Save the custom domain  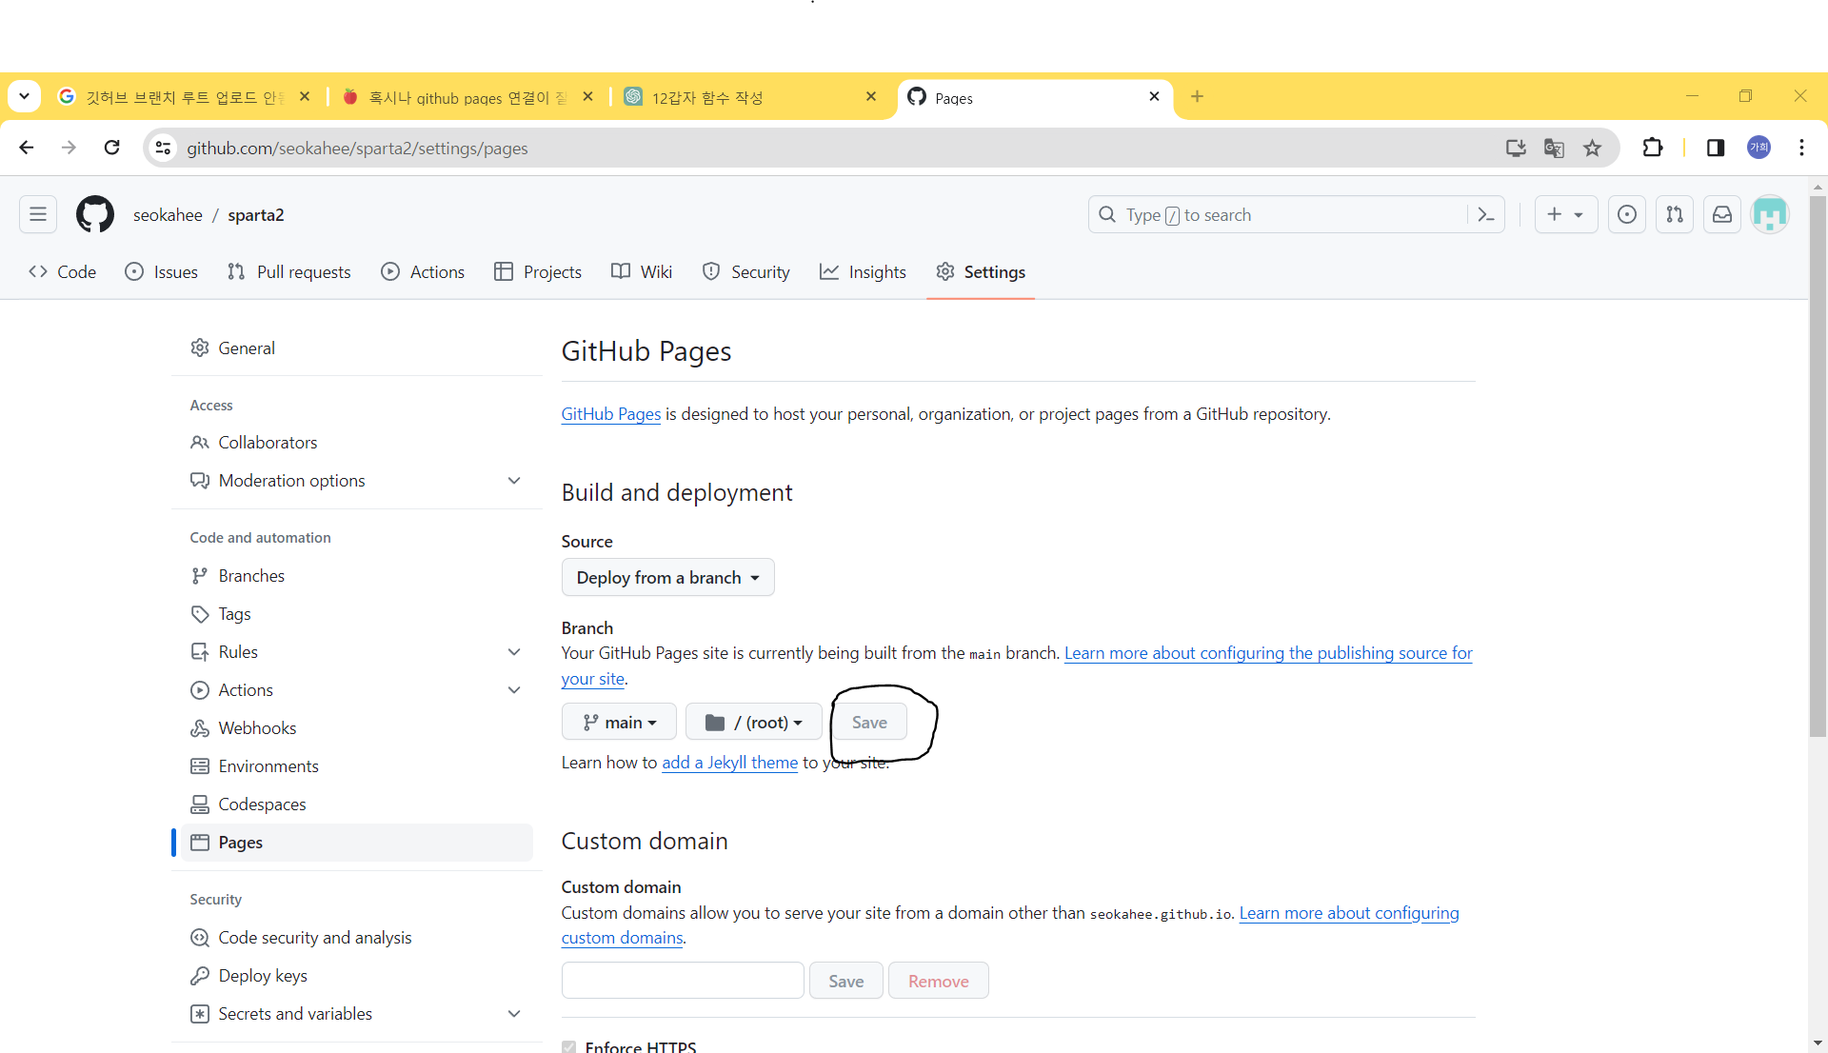(x=845, y=981)
